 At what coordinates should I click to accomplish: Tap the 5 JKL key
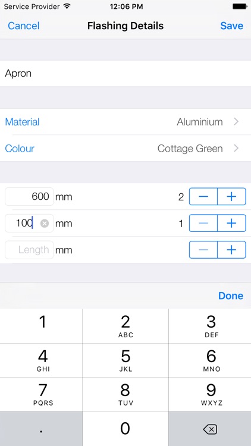point(125,360)
